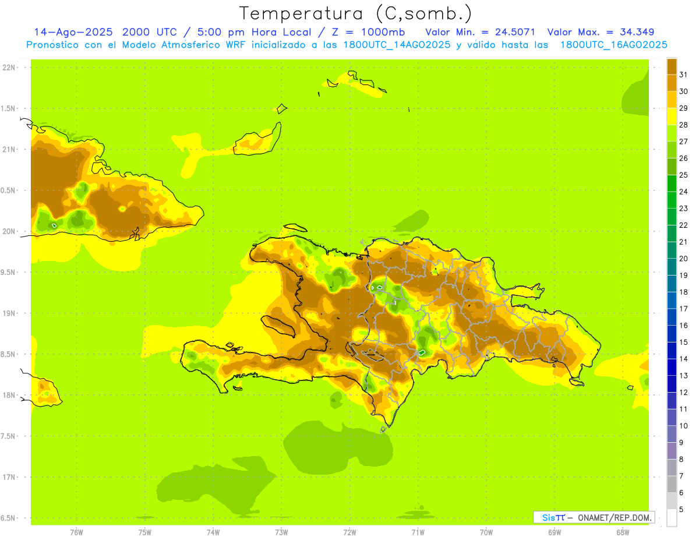Click the colorbar tick label "25"
The height and width of the screenshot is (540, 699).
click(683, 175)
